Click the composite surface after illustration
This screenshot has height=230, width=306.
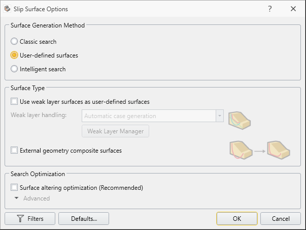(279, 150)
